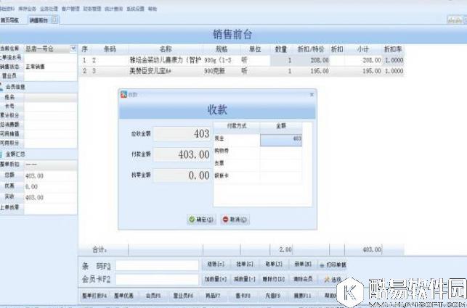Select the 购物券 payment method row
The height and width of the screenshot is (308, 467).
click(258, 151)
